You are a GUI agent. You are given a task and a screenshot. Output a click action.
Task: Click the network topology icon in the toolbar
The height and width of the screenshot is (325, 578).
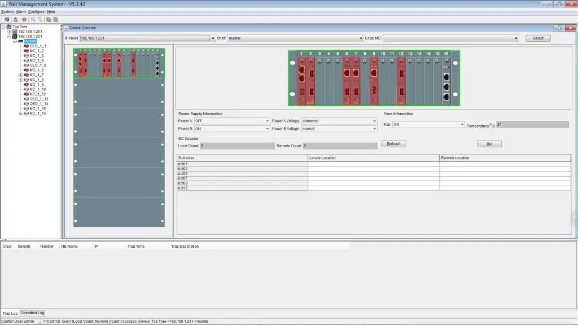click(7, 19)
